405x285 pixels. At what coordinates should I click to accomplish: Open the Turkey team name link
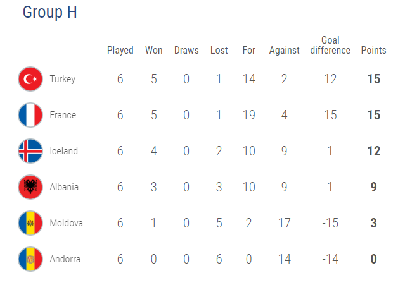click(63, 79)
